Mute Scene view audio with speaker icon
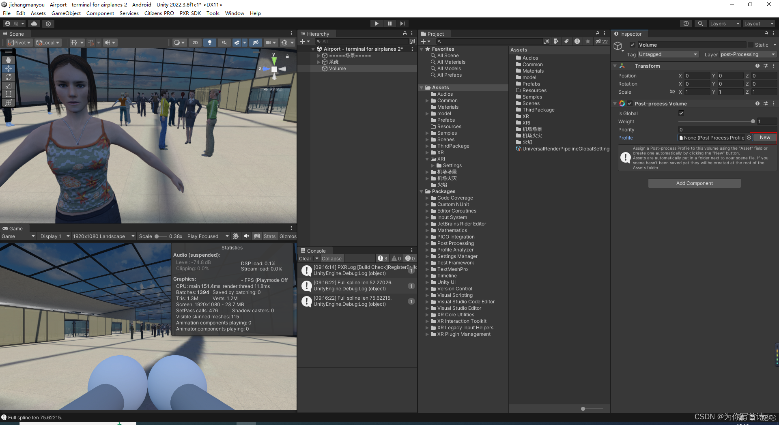Viewport: 779px width, 425px height. pos(224,42)
